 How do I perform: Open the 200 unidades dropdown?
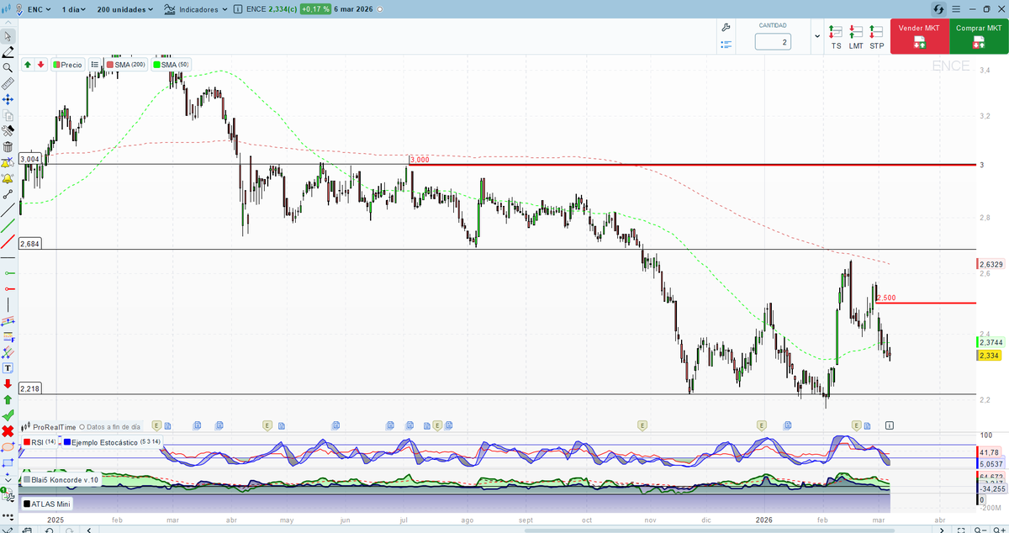[x=125, y=9]
